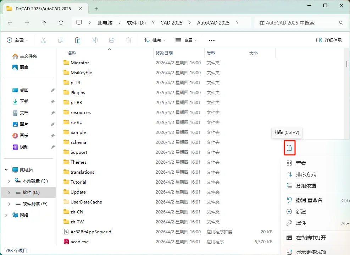Expand the 软件 (D:) tree node
The width and height of the screenshot is (350, 255).
[x=9, y=192]
